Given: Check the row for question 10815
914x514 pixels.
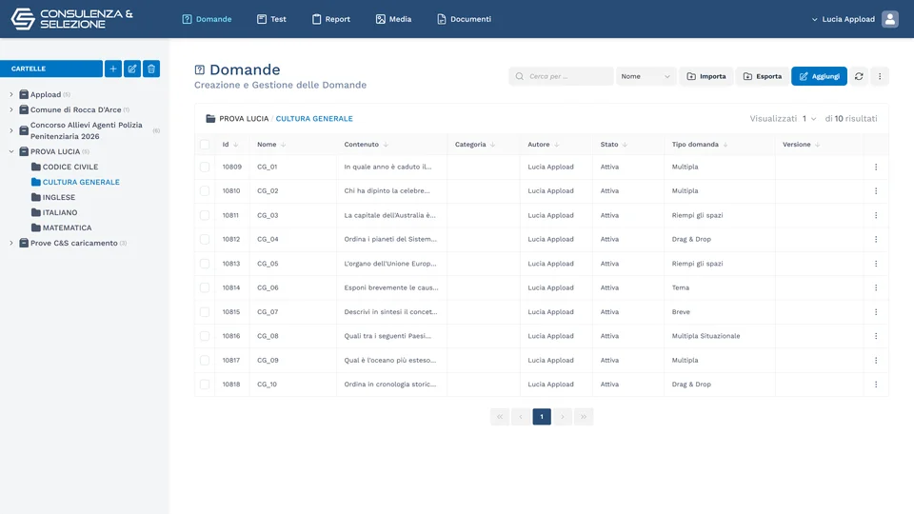Looking at the screenshot, I should pos(205,312).
